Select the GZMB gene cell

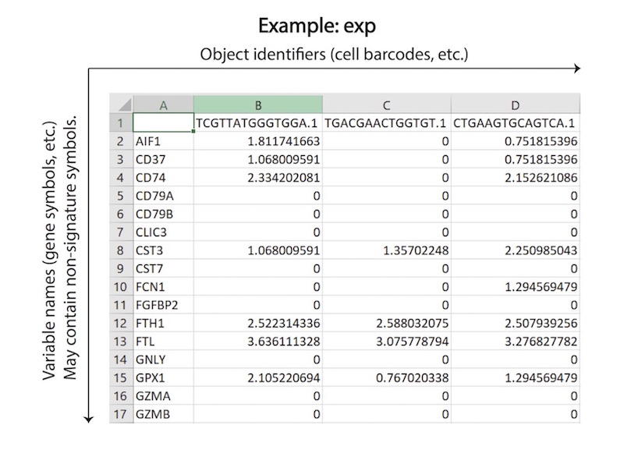pos(163,414)
